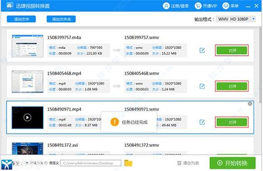
Task: Click the 添加文件夹 (add folder) button
Action: click(x=61, y=19)
